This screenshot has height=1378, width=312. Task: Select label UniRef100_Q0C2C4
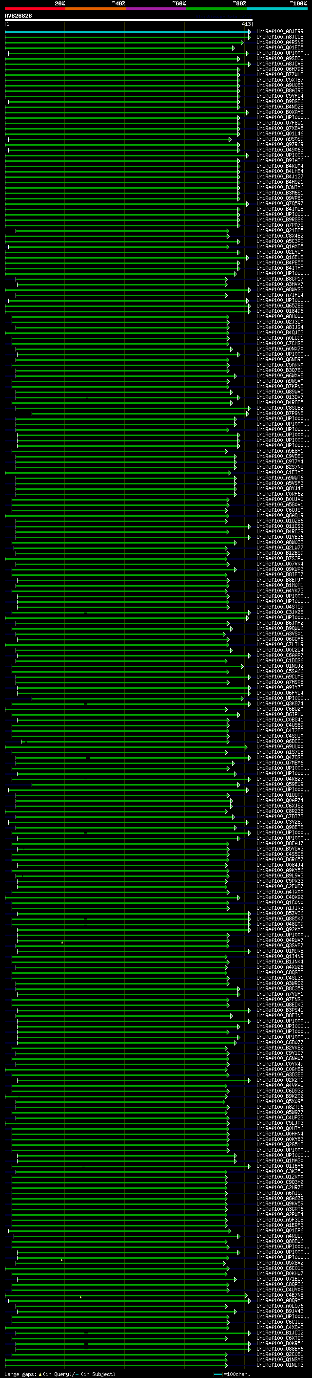(280, 650)
